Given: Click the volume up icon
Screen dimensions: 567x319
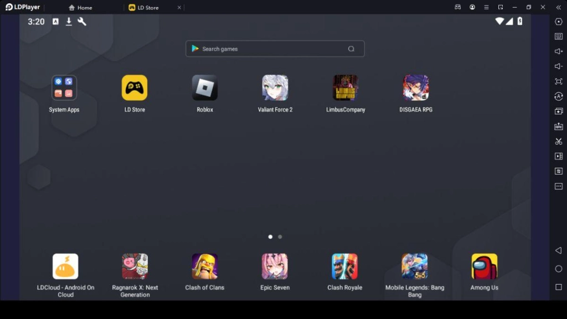Looking at the screenshot, I should (559, 52).
